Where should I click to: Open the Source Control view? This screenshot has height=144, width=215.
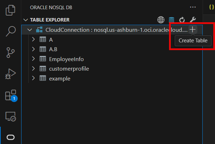pyautogui.click(x=11, y=52)
